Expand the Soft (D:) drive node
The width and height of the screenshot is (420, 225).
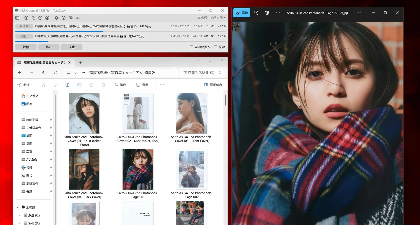click(x=19, y=223)
